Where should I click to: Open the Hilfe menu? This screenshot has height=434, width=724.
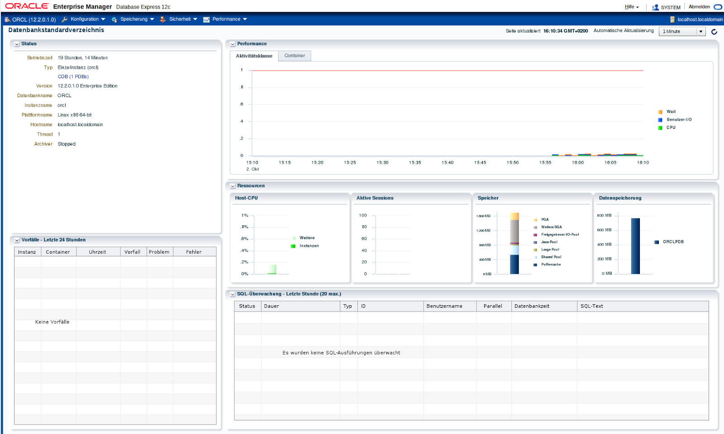tap(629, 7)
